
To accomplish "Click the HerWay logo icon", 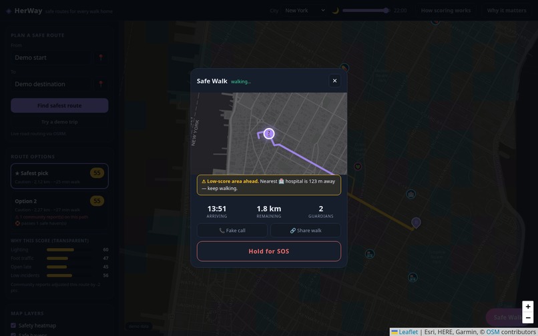I will click(9, 11).
